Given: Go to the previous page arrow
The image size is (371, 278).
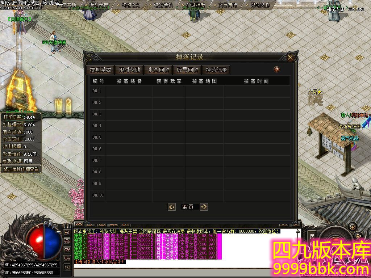Looking at the screenshot, I should (172, 207).
